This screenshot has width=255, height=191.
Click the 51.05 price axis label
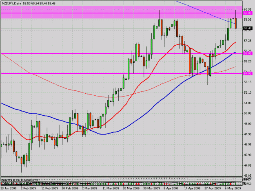pos(248,103)
